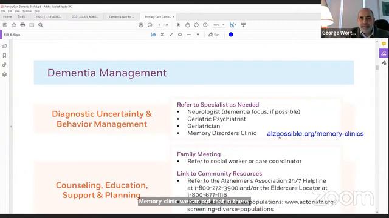Open the bookmarks panel in sidebar
Viewport: 389px width, 218px height.
4,55
